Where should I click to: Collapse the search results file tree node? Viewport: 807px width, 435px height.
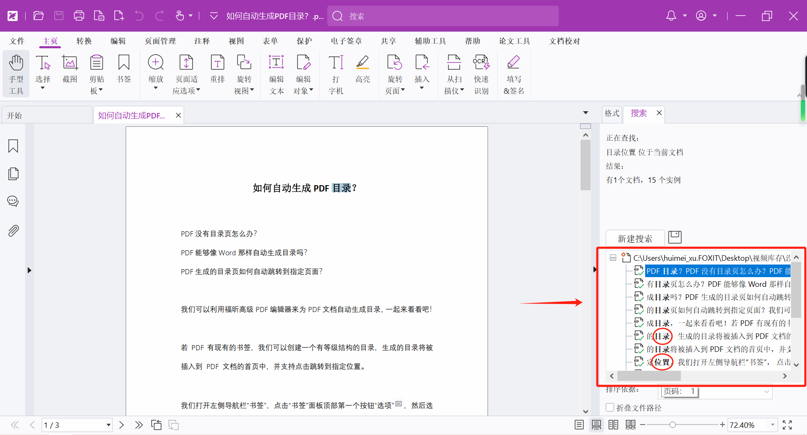click(x=613, y=258)
